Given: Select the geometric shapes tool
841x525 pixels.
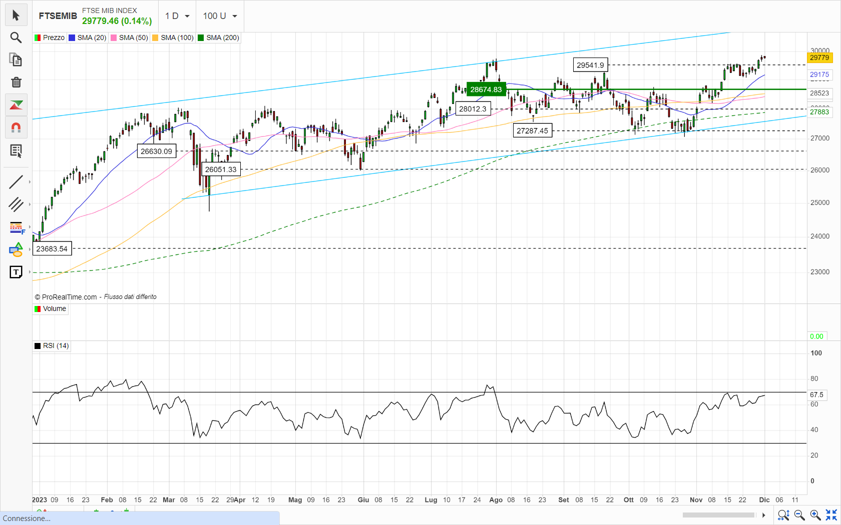Looking at the screenshot, I should (x=16, y=249).
